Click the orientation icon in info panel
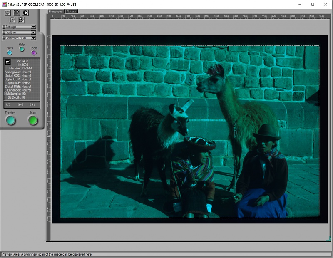 7,62
